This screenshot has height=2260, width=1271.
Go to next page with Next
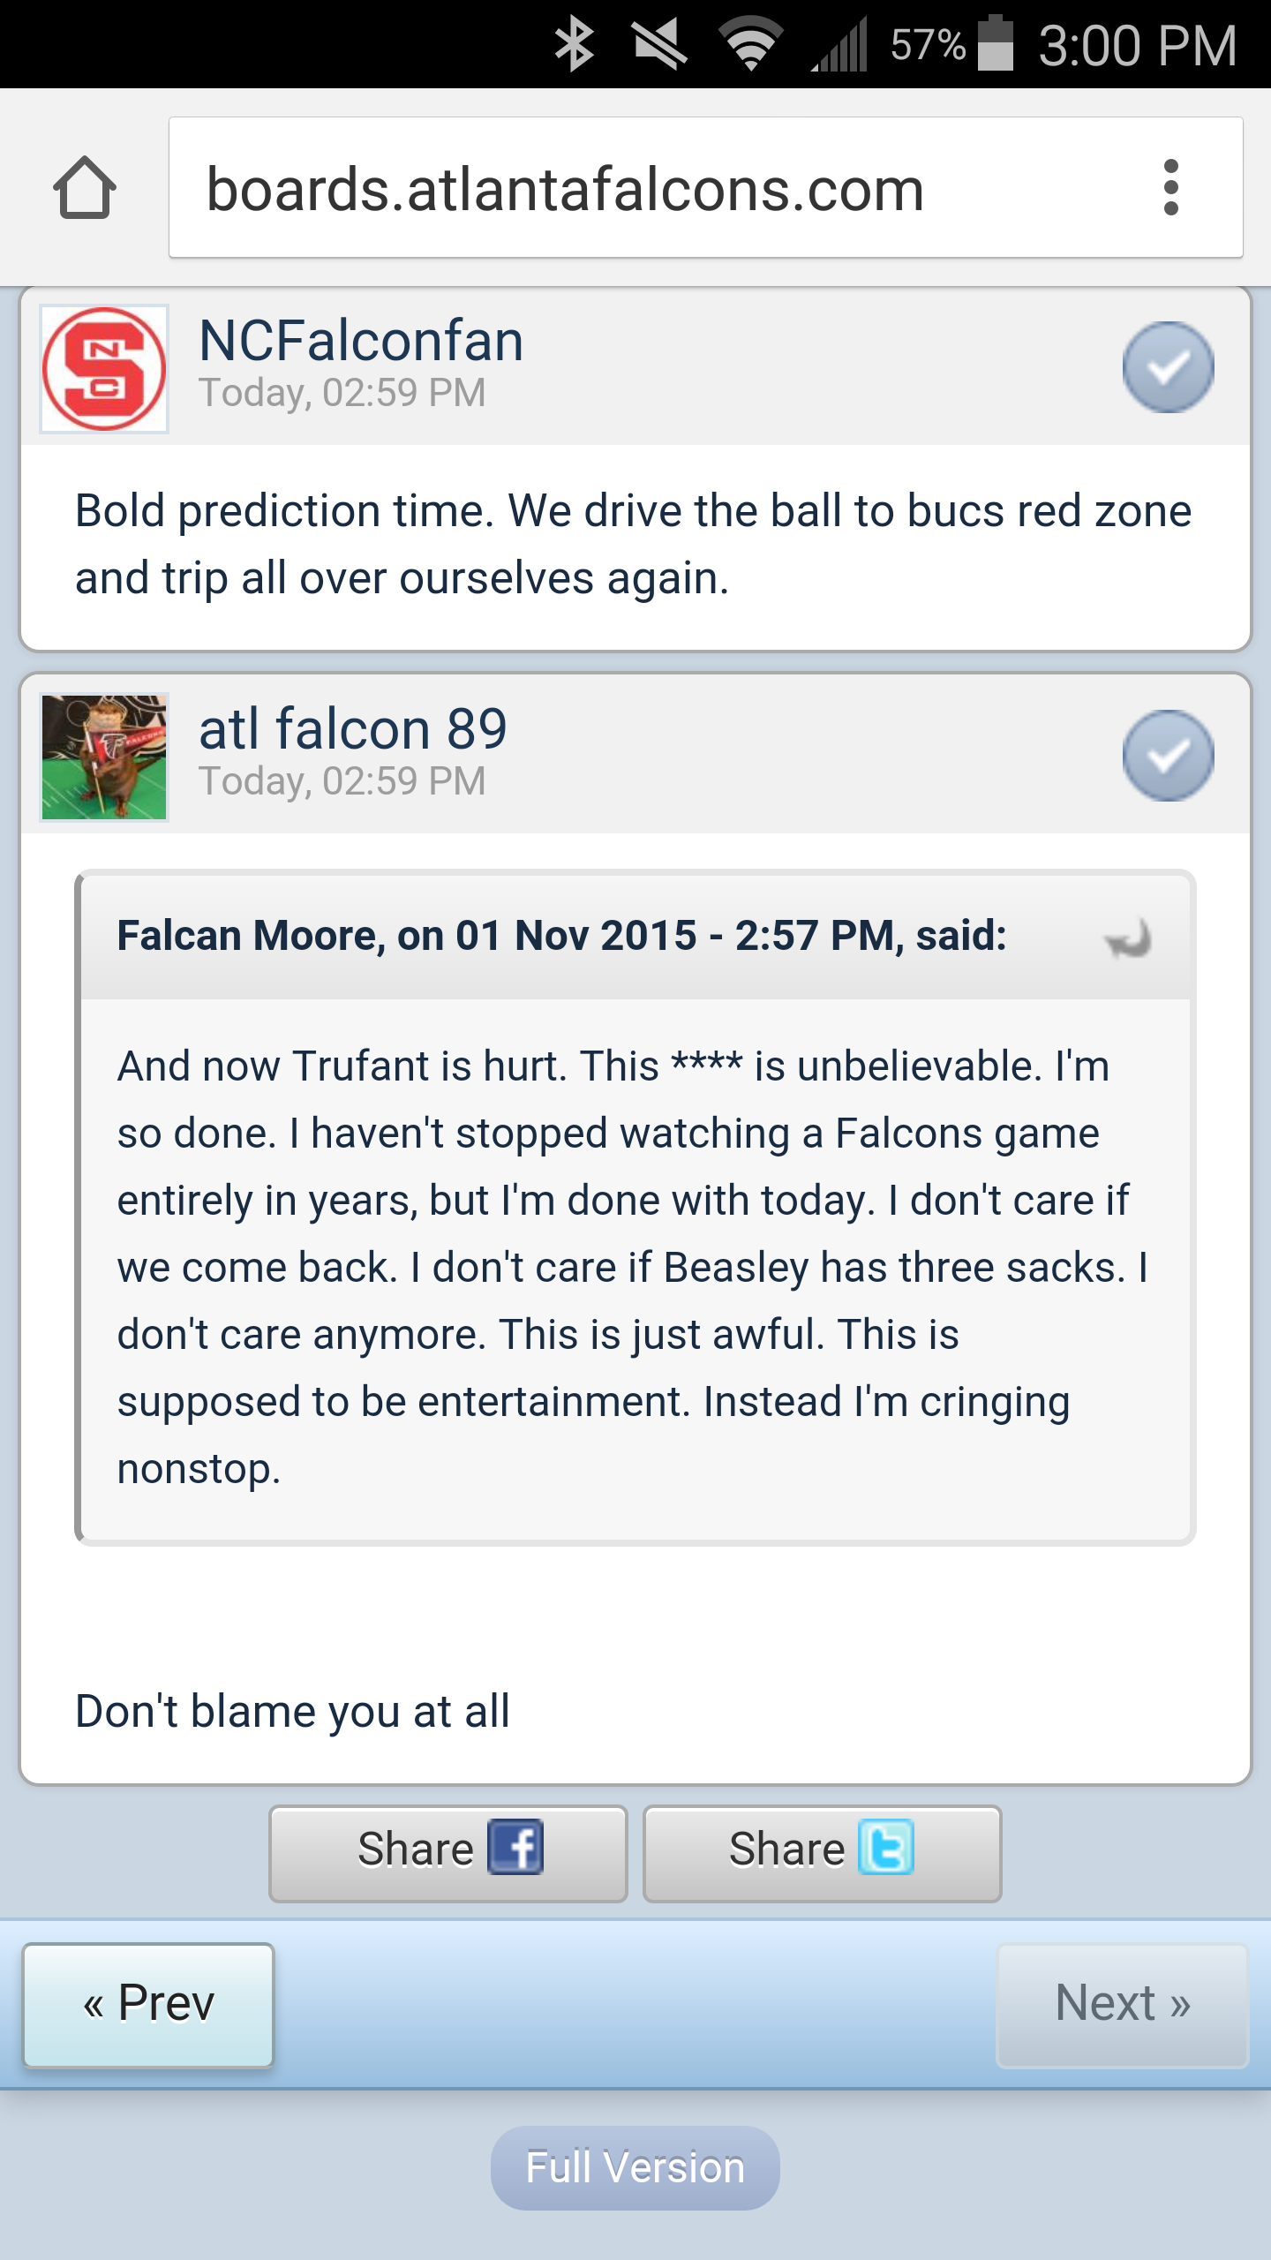coord(1123,2004)
